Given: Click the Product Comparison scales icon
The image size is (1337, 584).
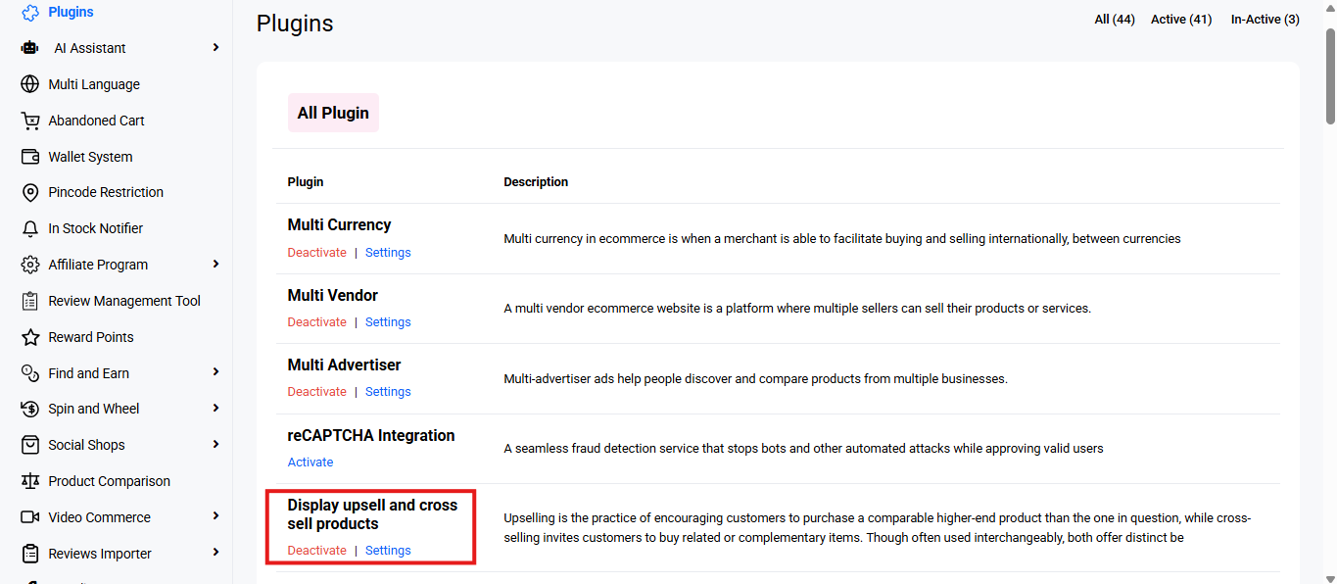Looking at the screenshot, I should point(30,481).
